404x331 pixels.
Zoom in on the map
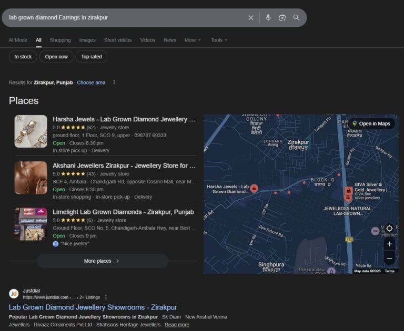(389, 244)
